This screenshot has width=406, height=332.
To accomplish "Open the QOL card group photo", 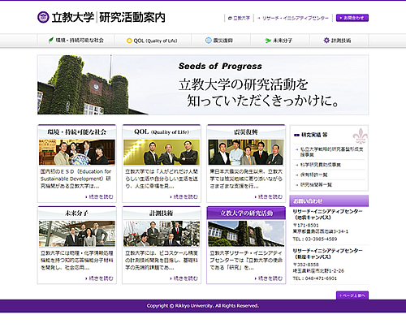I will pos(162,153).
